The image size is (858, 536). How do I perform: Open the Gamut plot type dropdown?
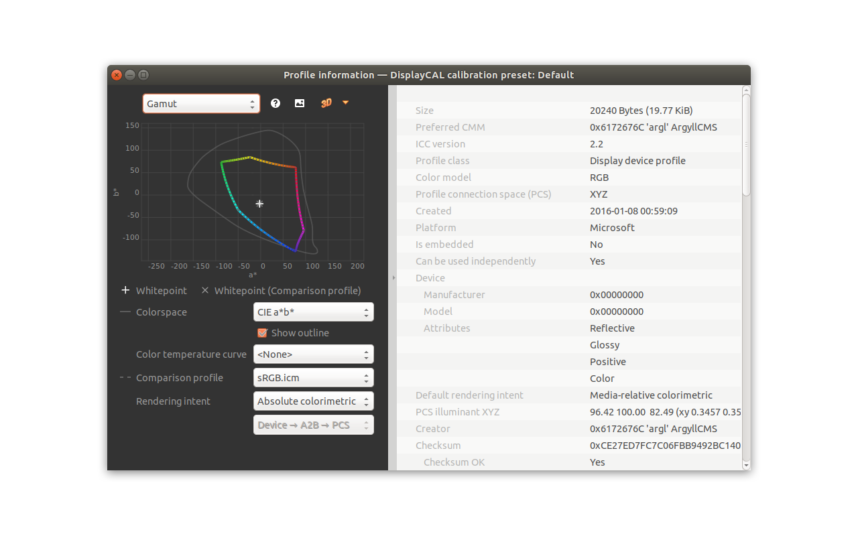[201, 104]
